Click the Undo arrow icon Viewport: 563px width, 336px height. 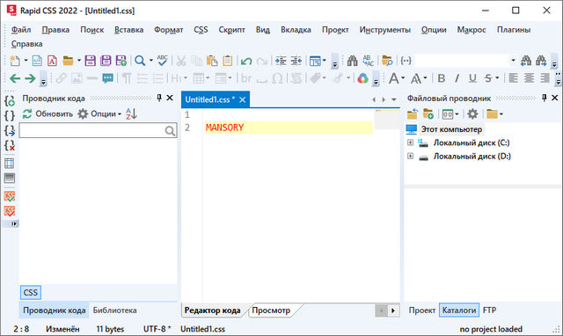point(246,61)
